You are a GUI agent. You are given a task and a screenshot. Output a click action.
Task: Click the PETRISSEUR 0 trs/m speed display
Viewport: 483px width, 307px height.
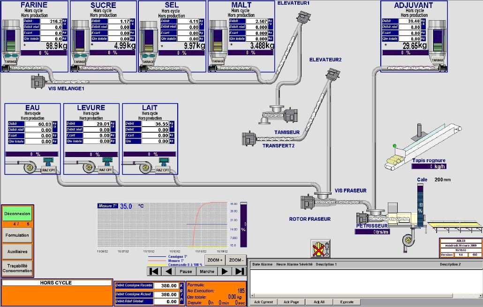point(372,232)
